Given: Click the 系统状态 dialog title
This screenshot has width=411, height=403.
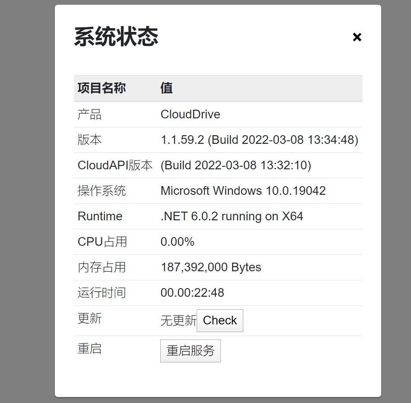Looking at the screenshot, I should tap(116, 37).
